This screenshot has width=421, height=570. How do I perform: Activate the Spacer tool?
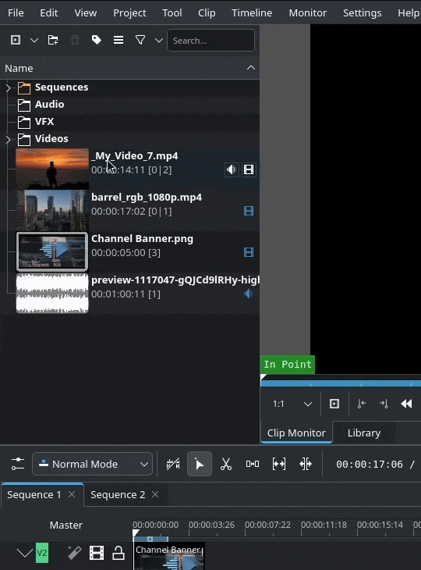tap(253, 465)
